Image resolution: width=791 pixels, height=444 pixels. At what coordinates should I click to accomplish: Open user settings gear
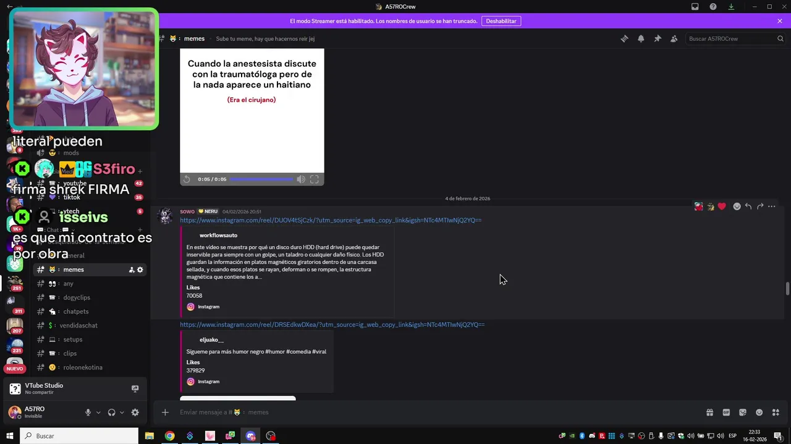tap(135, 413)
